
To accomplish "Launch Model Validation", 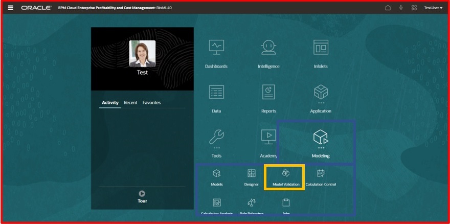I will (286, 178).
